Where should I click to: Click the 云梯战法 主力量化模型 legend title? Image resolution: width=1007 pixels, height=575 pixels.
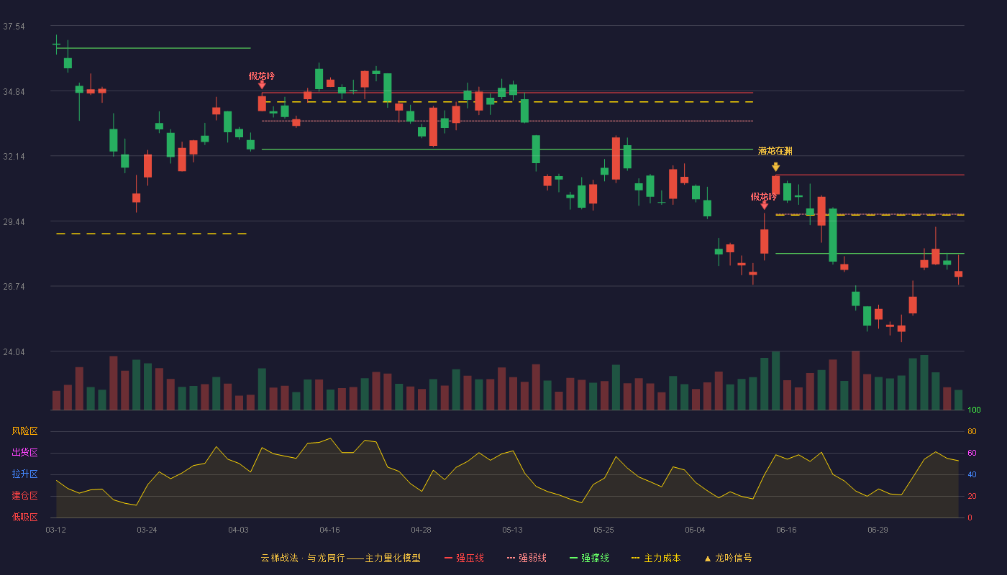coord(340,558)
